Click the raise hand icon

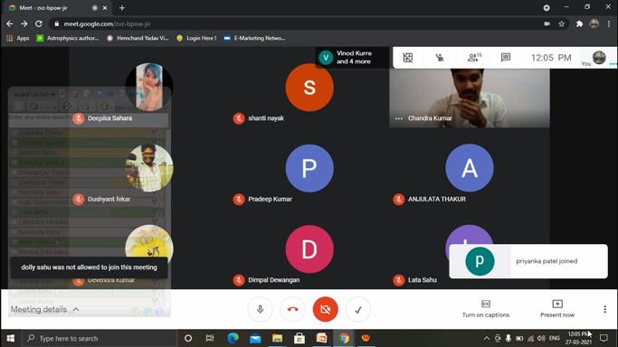[x=440, y=58]
